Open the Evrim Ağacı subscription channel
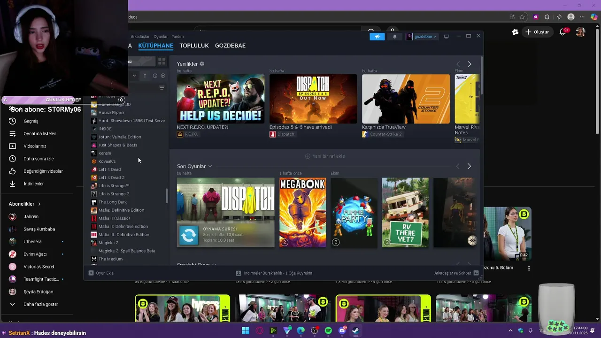601x338 pixels. tap(36, 254)
